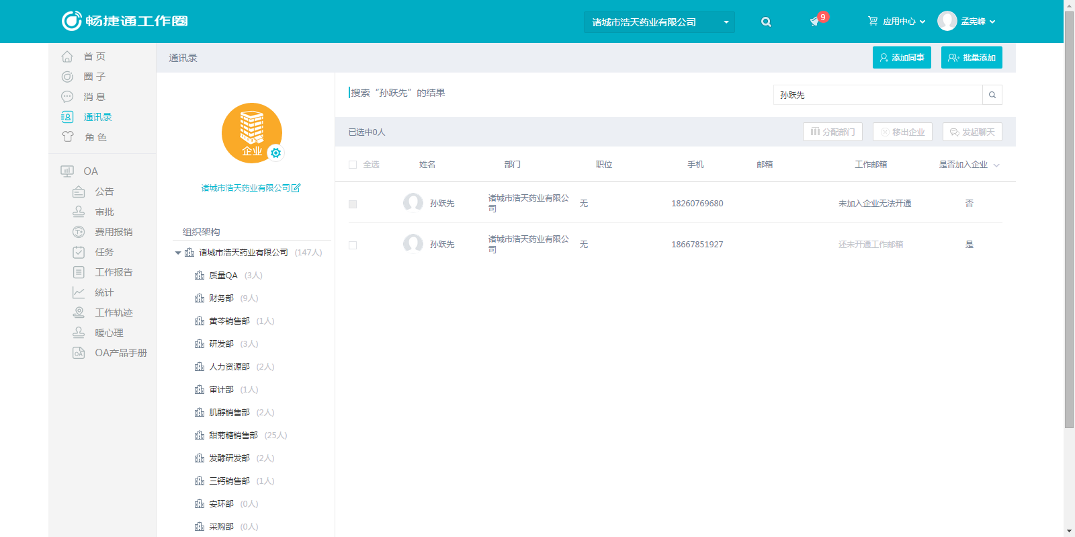Open the company selector dropdown 诸城市浩天药业有限公司
1075x537 pixels.
[x=659, y=22]
